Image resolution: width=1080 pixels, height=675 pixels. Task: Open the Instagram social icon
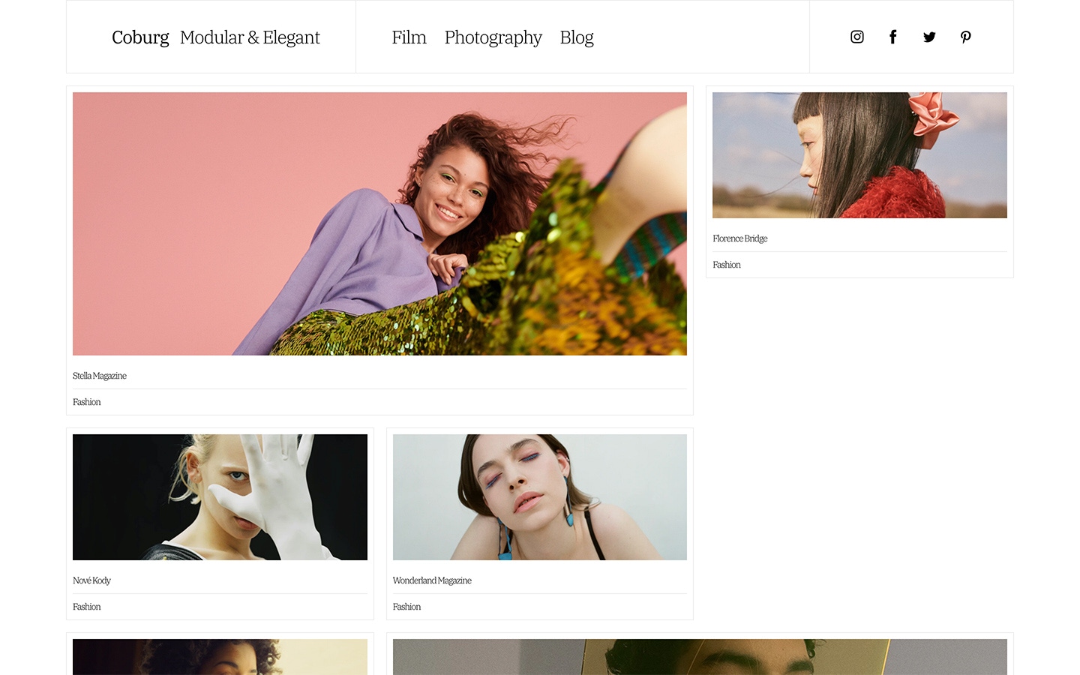click(856, 37)
